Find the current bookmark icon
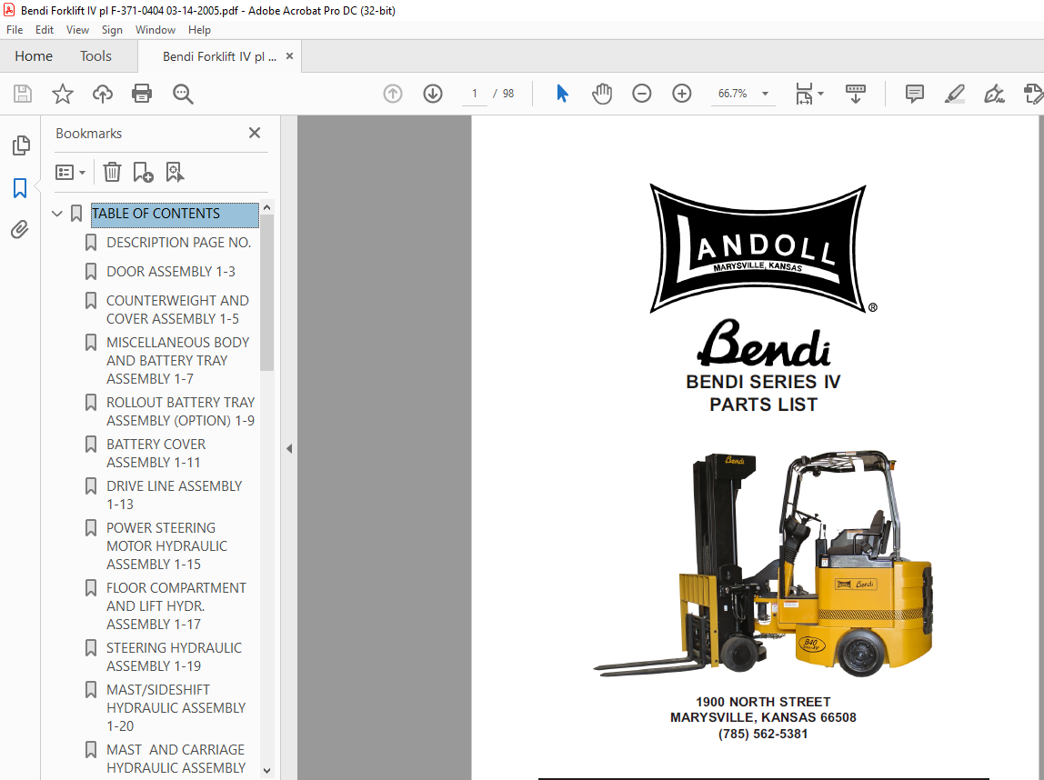 coord(175,173)
